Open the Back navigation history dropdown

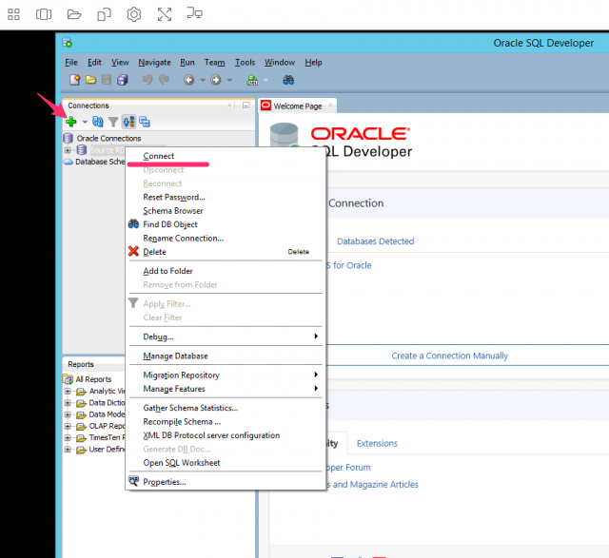point(203,80)
